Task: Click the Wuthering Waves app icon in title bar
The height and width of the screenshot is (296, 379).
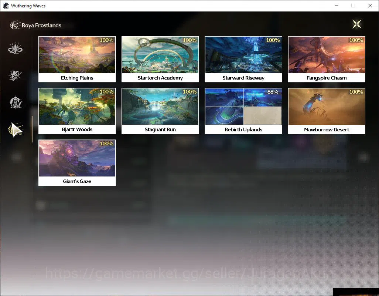Action: pyautogui.click(x=6, y=6)
